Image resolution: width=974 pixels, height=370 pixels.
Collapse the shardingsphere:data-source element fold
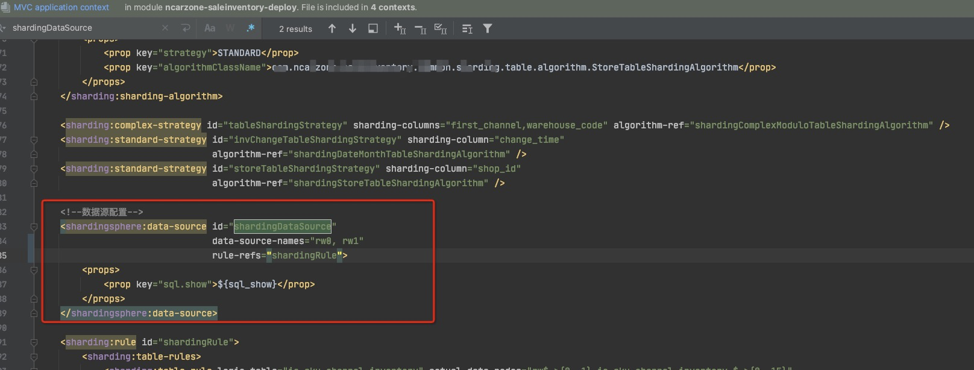34,227
